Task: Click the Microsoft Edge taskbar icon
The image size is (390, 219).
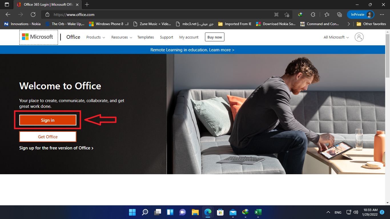Action: [208, 212]
